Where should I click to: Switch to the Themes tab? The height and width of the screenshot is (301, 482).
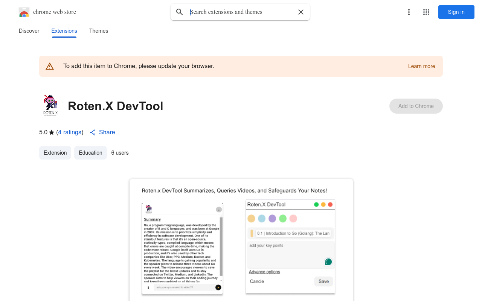coord(99,31)
